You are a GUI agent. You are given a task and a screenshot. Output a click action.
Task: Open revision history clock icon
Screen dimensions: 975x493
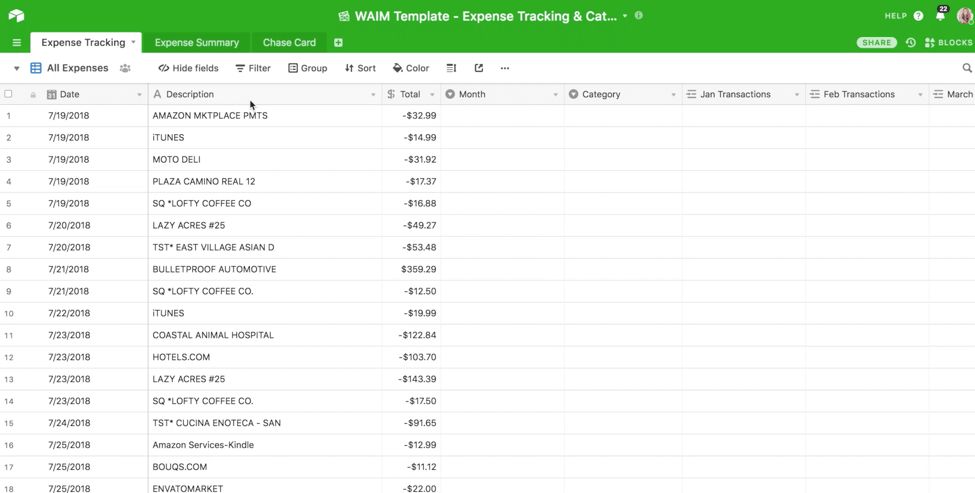click(911, 43)
